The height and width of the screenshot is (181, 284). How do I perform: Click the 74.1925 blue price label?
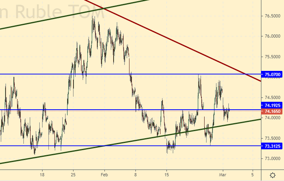click(x=272, y=105)
